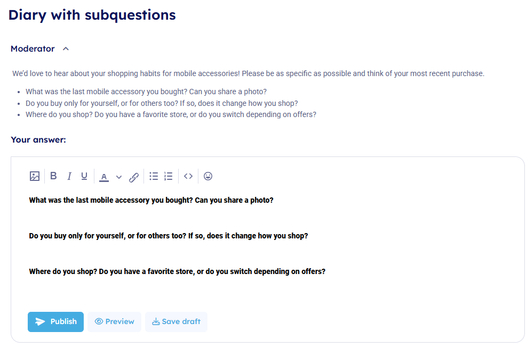Toggle italic formatting in the editor
527x348 pixels.
[69, 176]
